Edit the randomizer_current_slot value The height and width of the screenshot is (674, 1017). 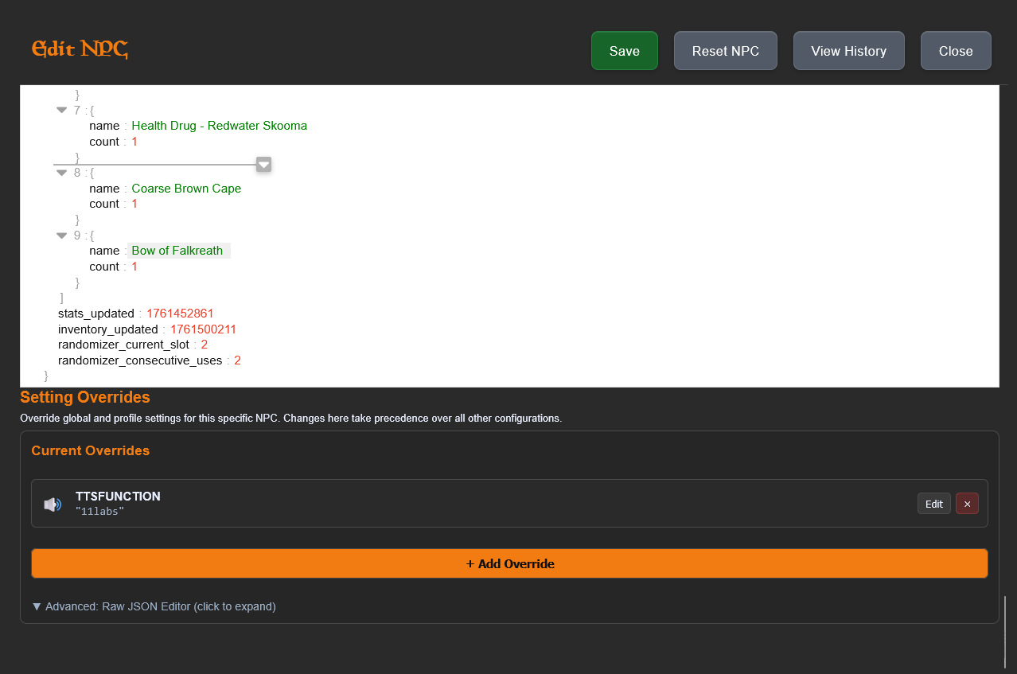(x=204, y=345)
